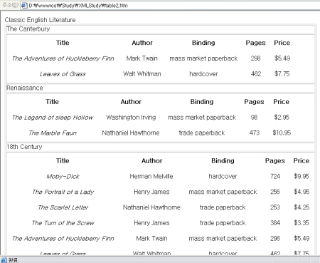Click Pages header in 18th Century table
Viewport: 320px width, 263px height.
(275, 161)
